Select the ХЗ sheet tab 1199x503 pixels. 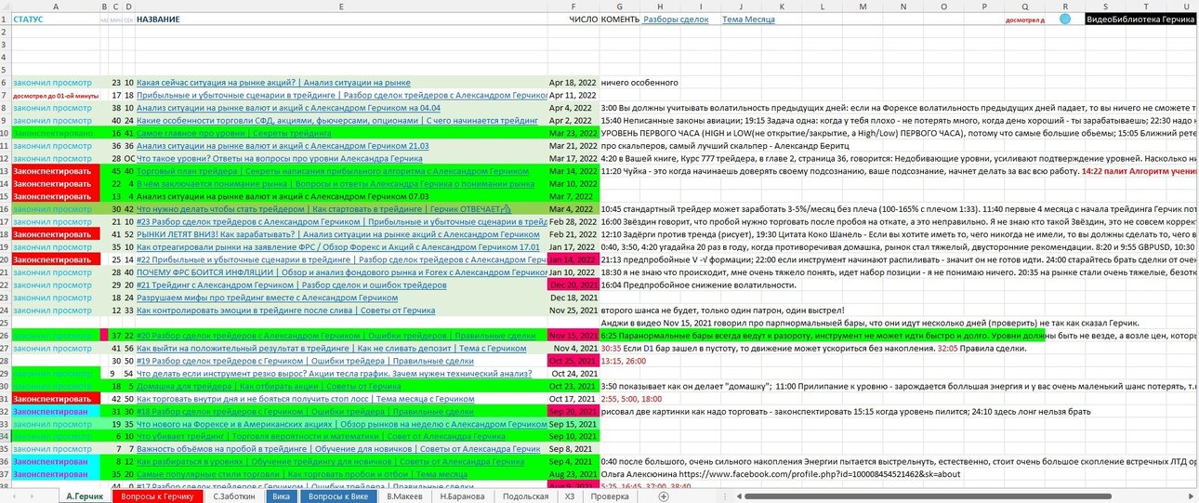pos(570,496)
